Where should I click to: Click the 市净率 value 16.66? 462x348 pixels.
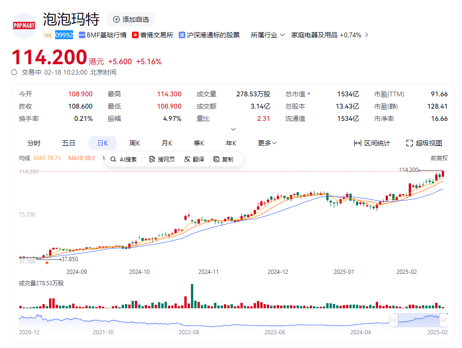[x=439, y=119]
